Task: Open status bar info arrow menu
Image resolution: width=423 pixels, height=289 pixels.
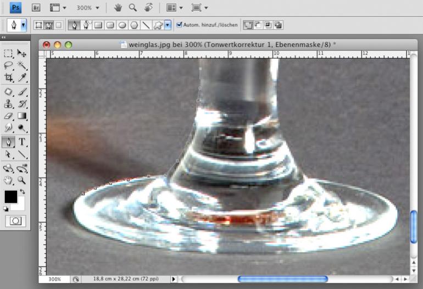Action: [174, 279]
